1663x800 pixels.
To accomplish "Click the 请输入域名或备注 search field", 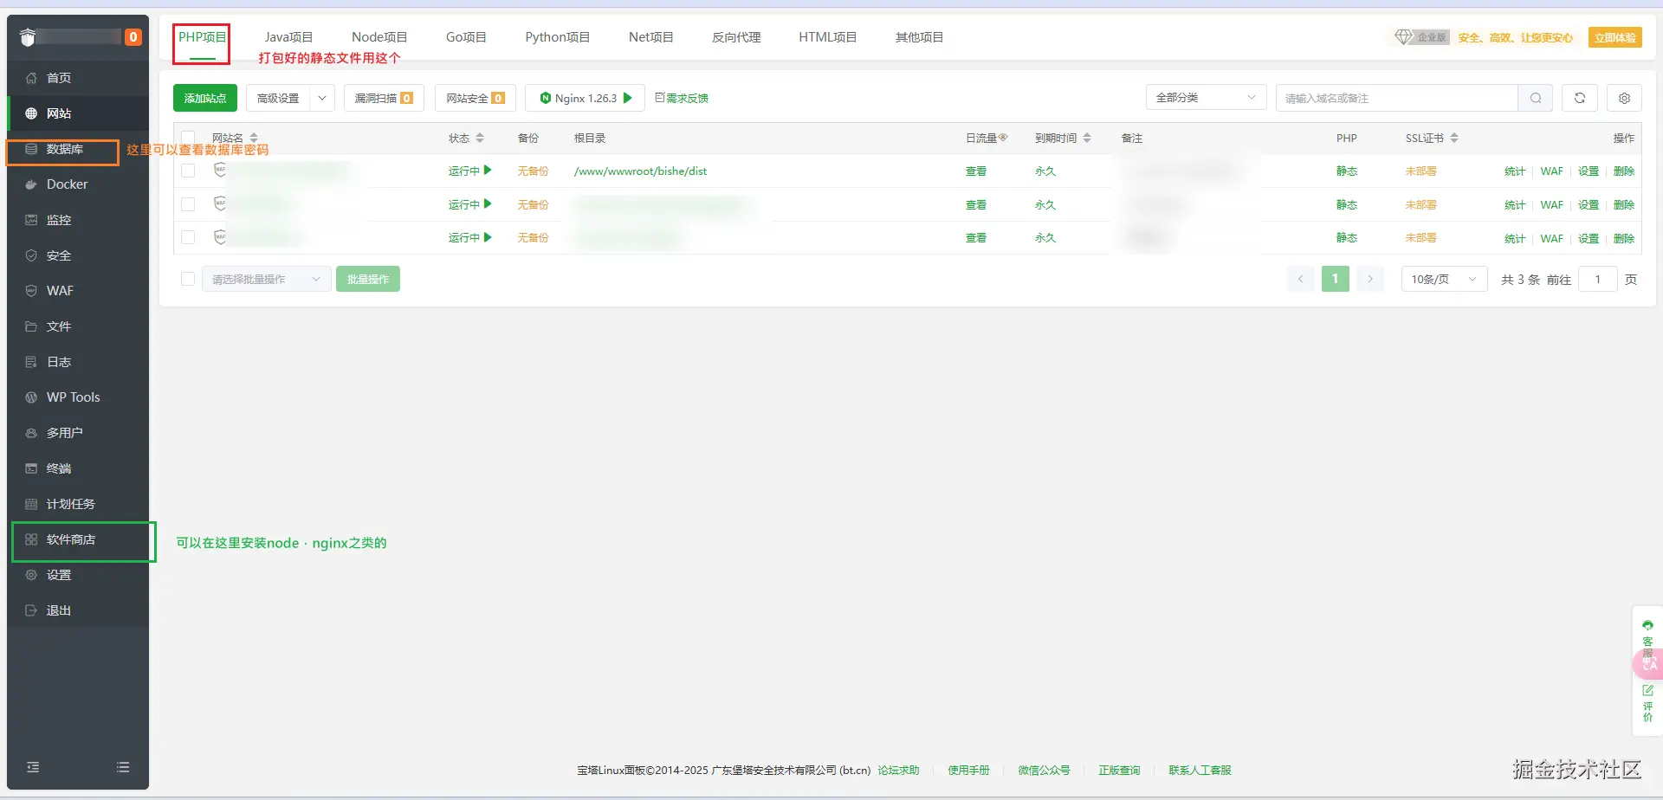I will coord(1396,98).
